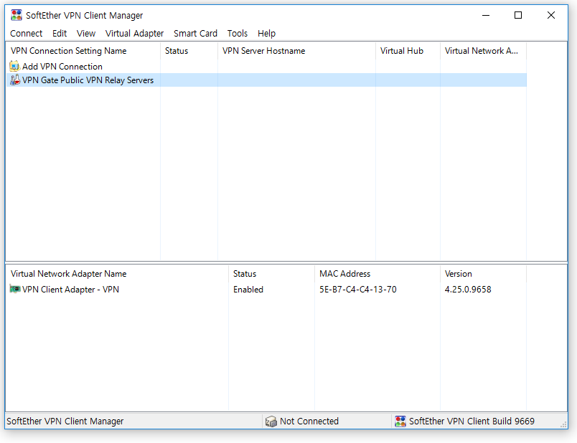Click SoftEther VPN Client Manager status bar text

click(65, 421)
